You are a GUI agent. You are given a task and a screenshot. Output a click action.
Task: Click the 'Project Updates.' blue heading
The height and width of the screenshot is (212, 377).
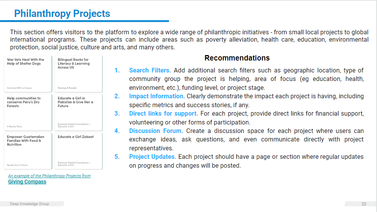153,157
